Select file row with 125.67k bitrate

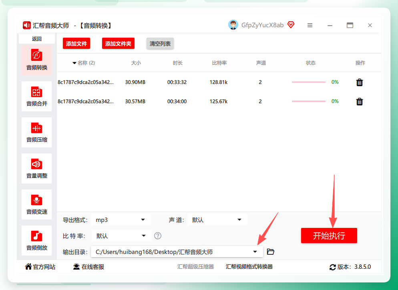click(219, 102)
